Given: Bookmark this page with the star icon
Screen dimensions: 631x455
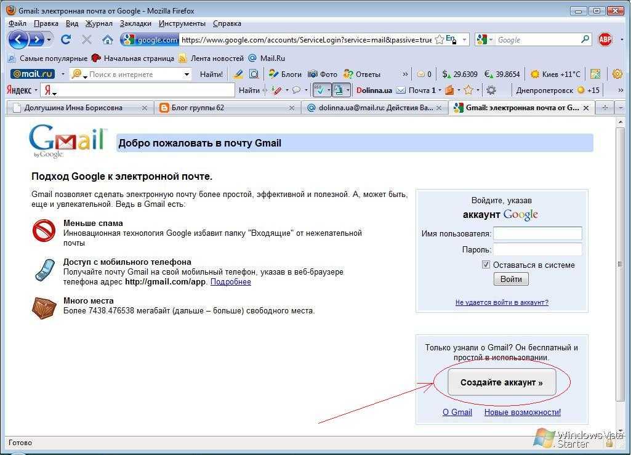Looking at the screenshot, I should tap(440, 39).
